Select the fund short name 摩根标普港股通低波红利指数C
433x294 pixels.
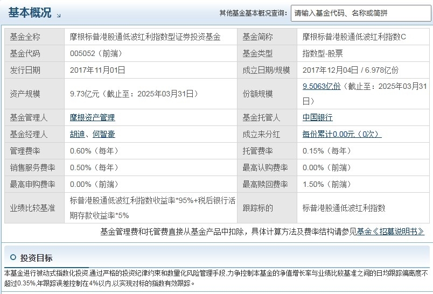click(x=354, y=37)
